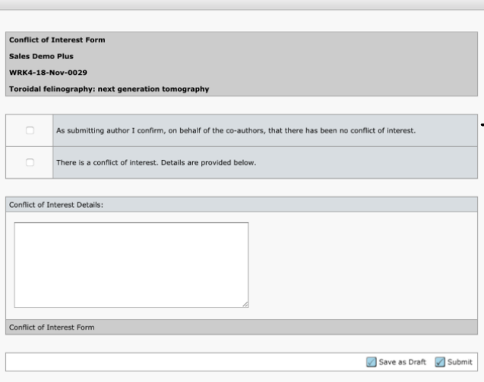The width and height of the screenshot is (484, 382).
Task: Tick the 'There is a conflict' checkbox
Action: click(x=30, y=162)
